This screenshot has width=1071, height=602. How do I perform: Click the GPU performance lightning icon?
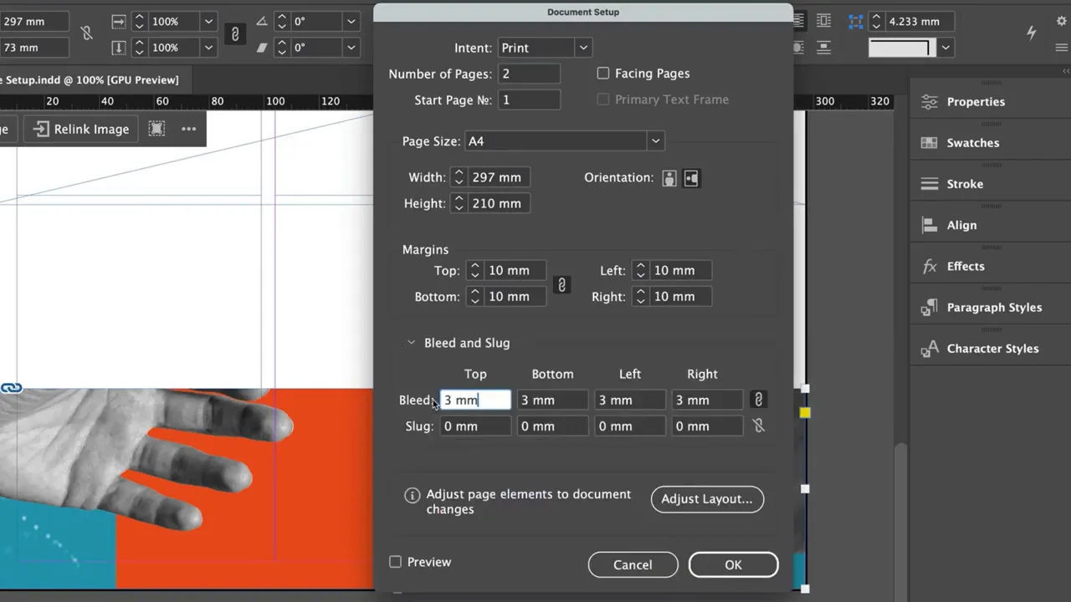(x=1031, y=33)
